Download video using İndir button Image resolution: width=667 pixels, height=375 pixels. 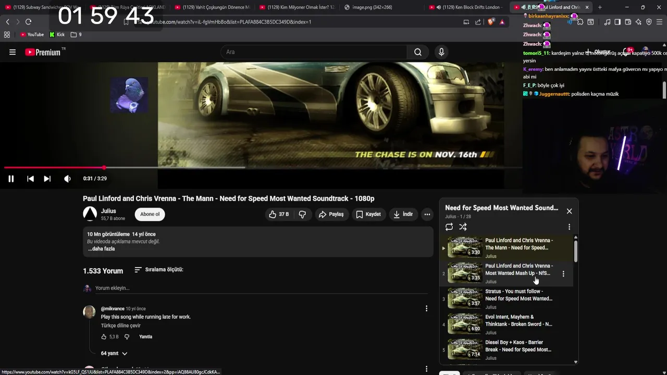click(x=403, y=214)
